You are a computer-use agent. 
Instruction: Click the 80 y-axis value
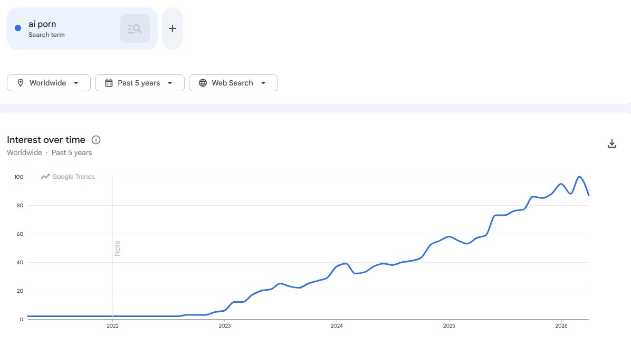point(20,206)
